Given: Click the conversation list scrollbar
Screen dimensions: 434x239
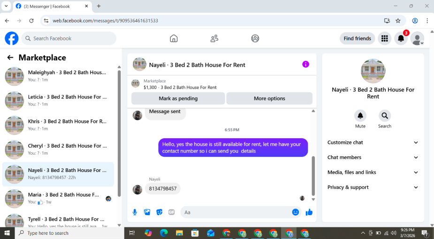Looking at the screenshot, I should (x=119, y=134).
